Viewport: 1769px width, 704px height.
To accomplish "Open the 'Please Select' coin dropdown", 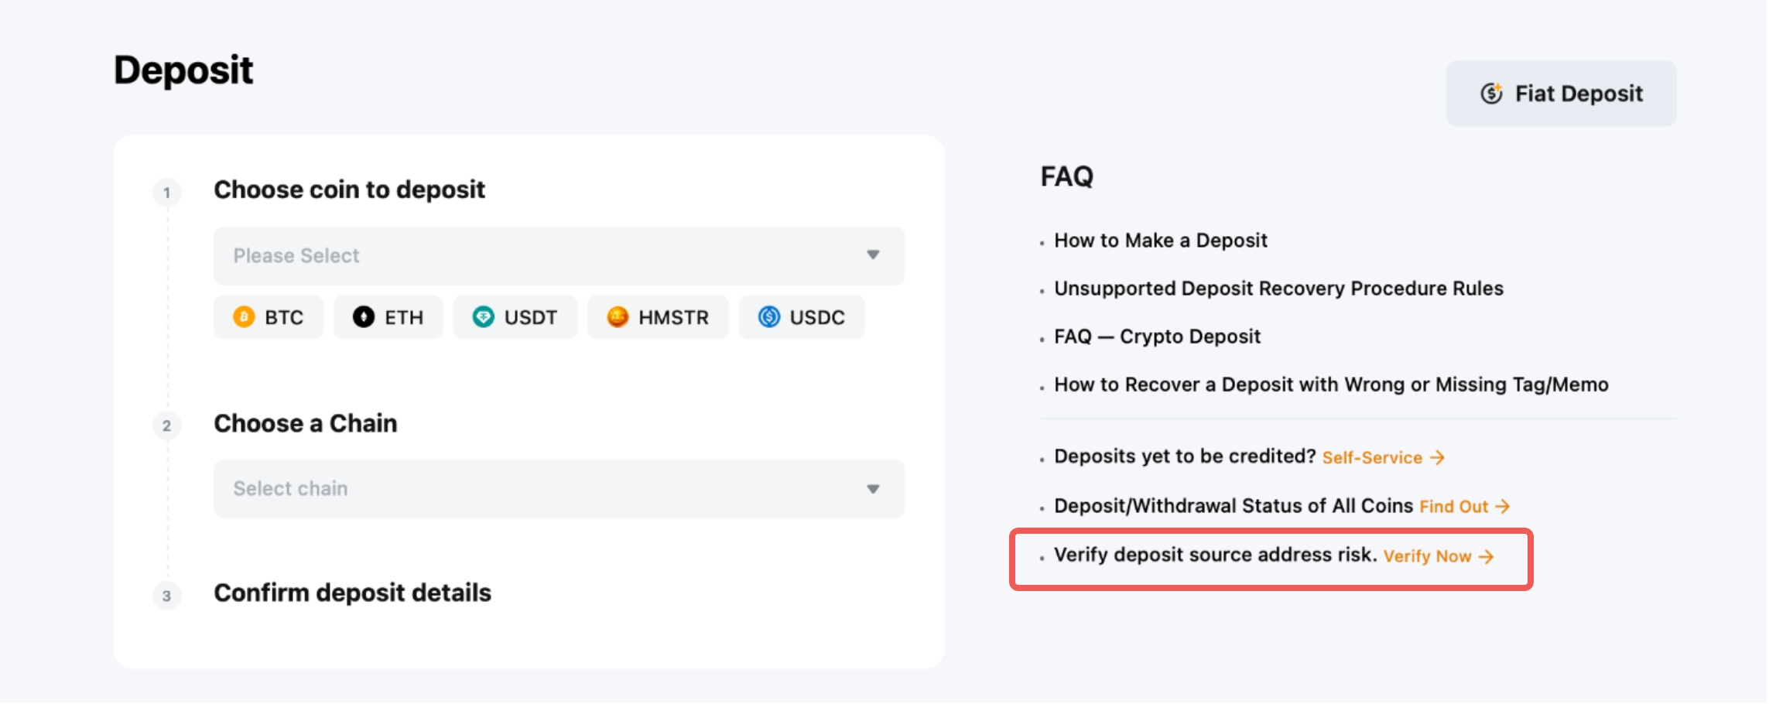I will 542,256.
